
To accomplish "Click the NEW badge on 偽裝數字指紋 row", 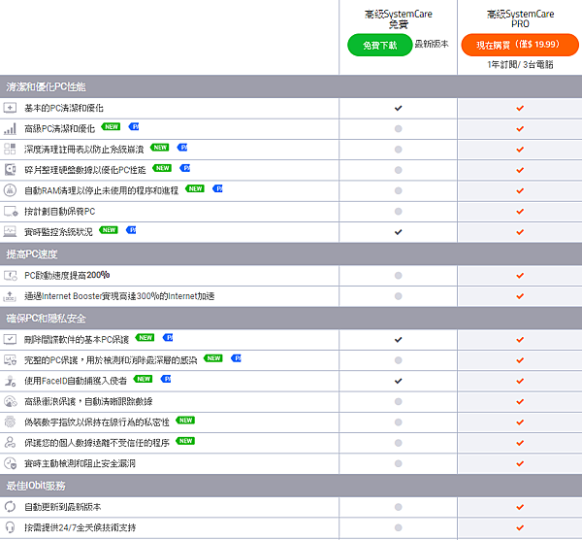I will point(185,421).
